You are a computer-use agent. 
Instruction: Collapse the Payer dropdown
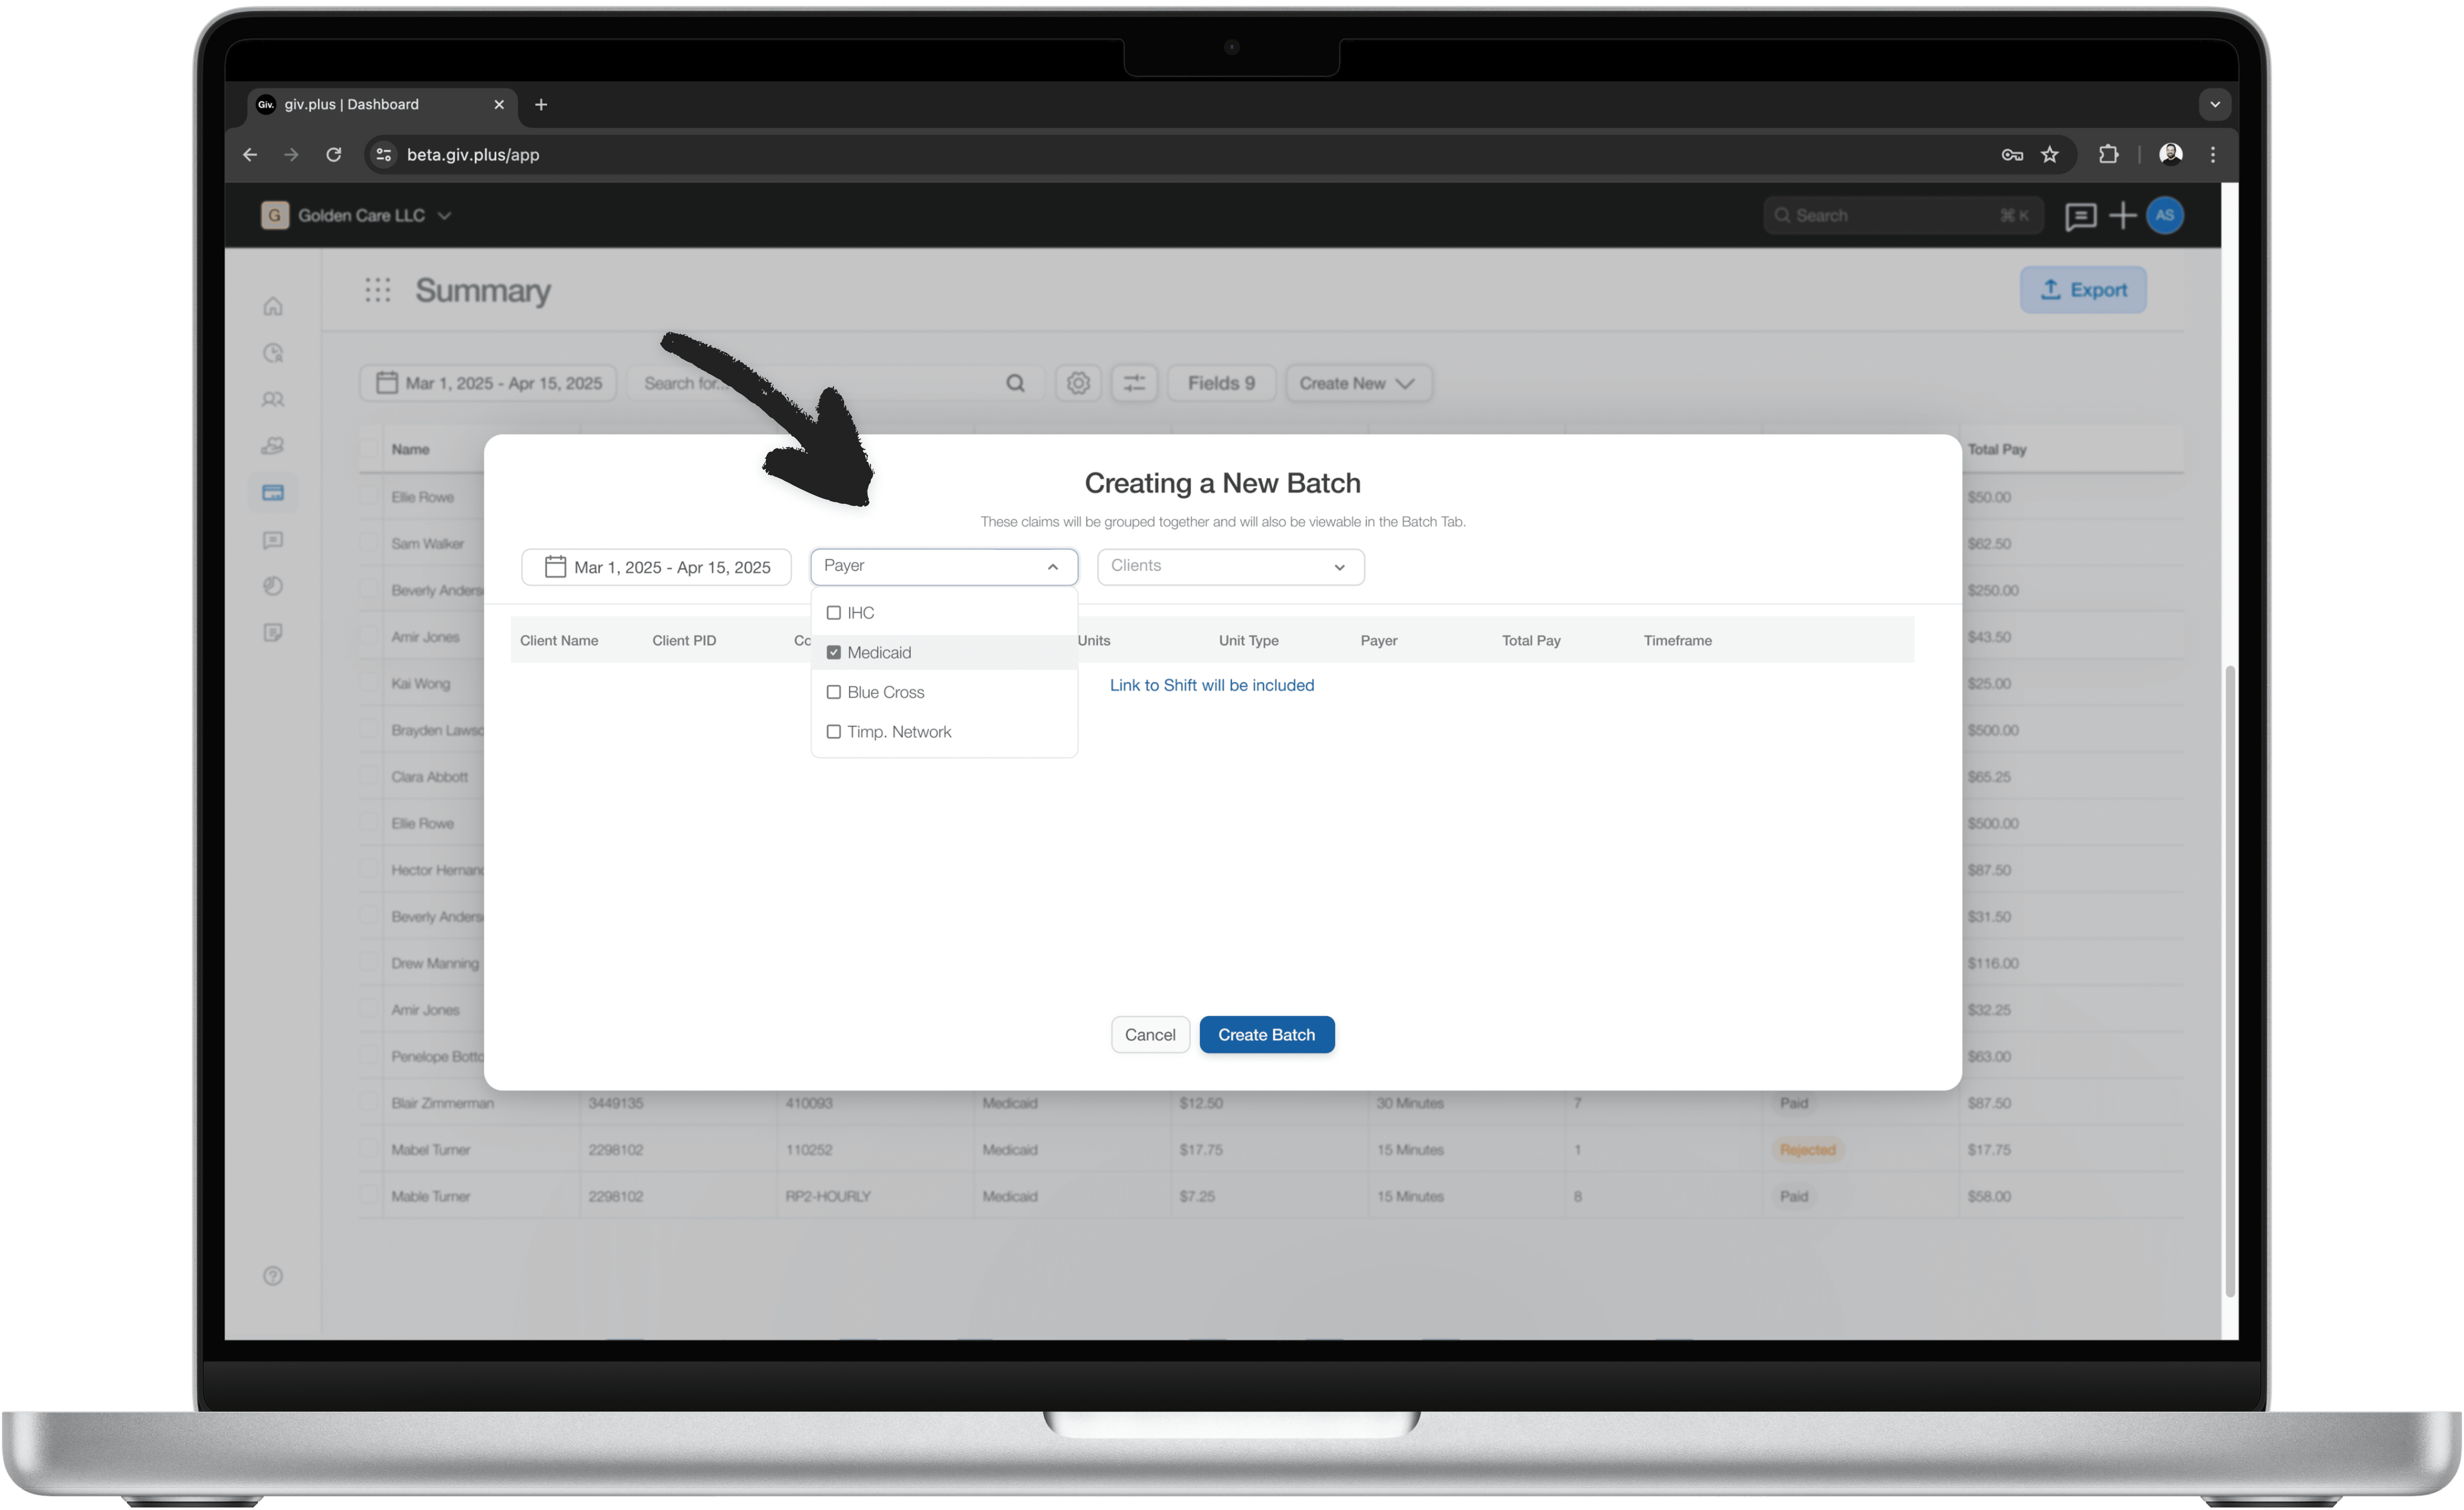click(x=1052, y=567)
